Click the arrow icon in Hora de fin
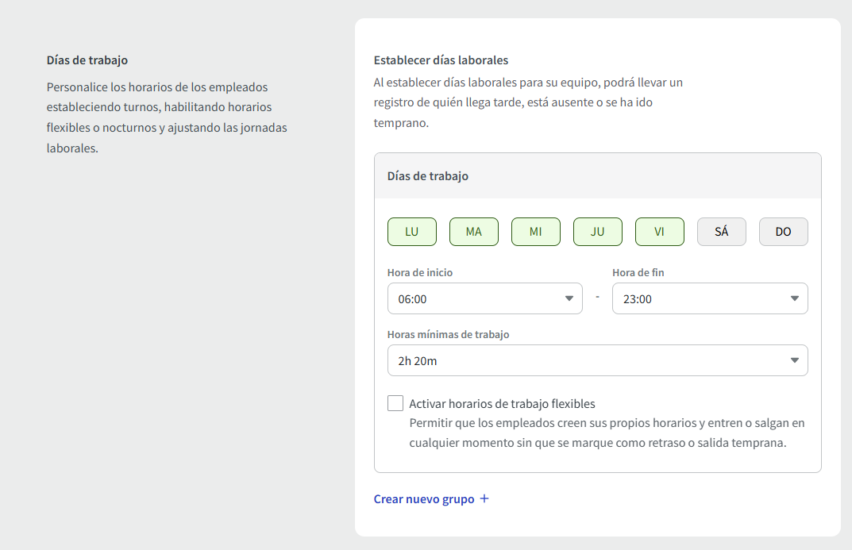The height and width of the screenshot is (550, 852). (x=794, y=298)
